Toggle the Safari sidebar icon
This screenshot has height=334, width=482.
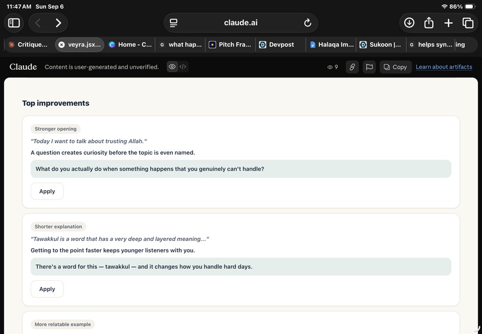(x=14, y=23)
